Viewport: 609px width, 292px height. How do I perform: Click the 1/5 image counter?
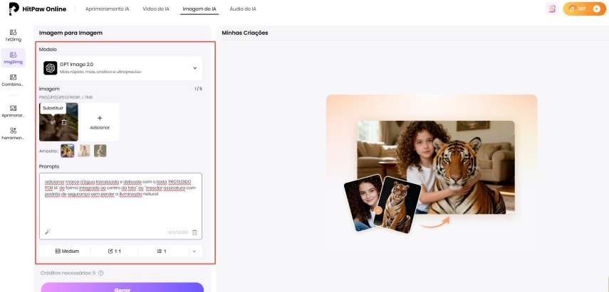[198, 89]
